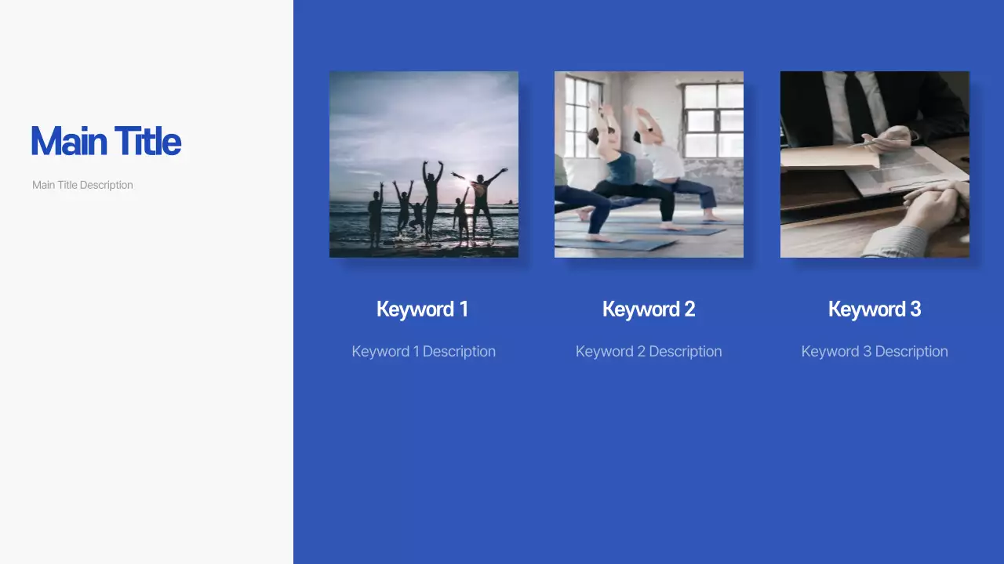Click the Main Title heading

coord(106,142)
